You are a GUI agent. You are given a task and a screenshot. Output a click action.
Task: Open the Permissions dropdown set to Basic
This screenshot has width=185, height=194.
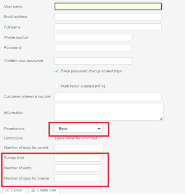78,129
